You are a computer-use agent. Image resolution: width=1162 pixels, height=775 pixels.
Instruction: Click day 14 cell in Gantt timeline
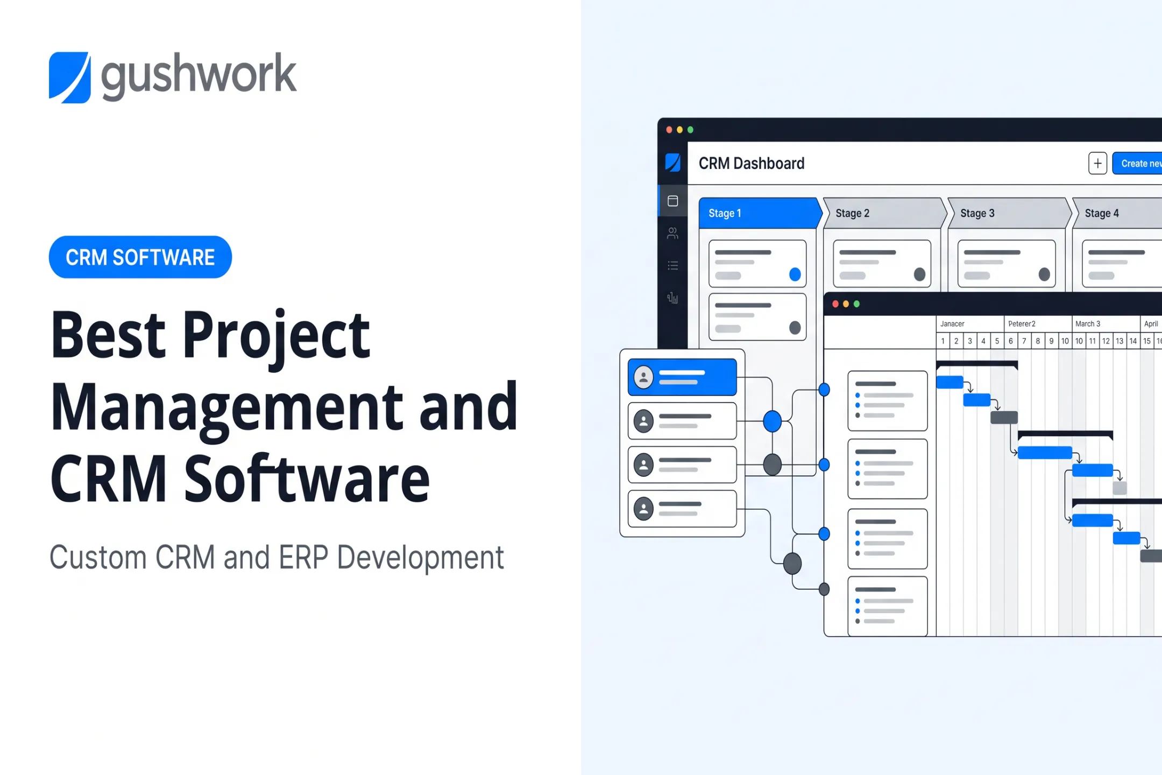[1133, 341]
